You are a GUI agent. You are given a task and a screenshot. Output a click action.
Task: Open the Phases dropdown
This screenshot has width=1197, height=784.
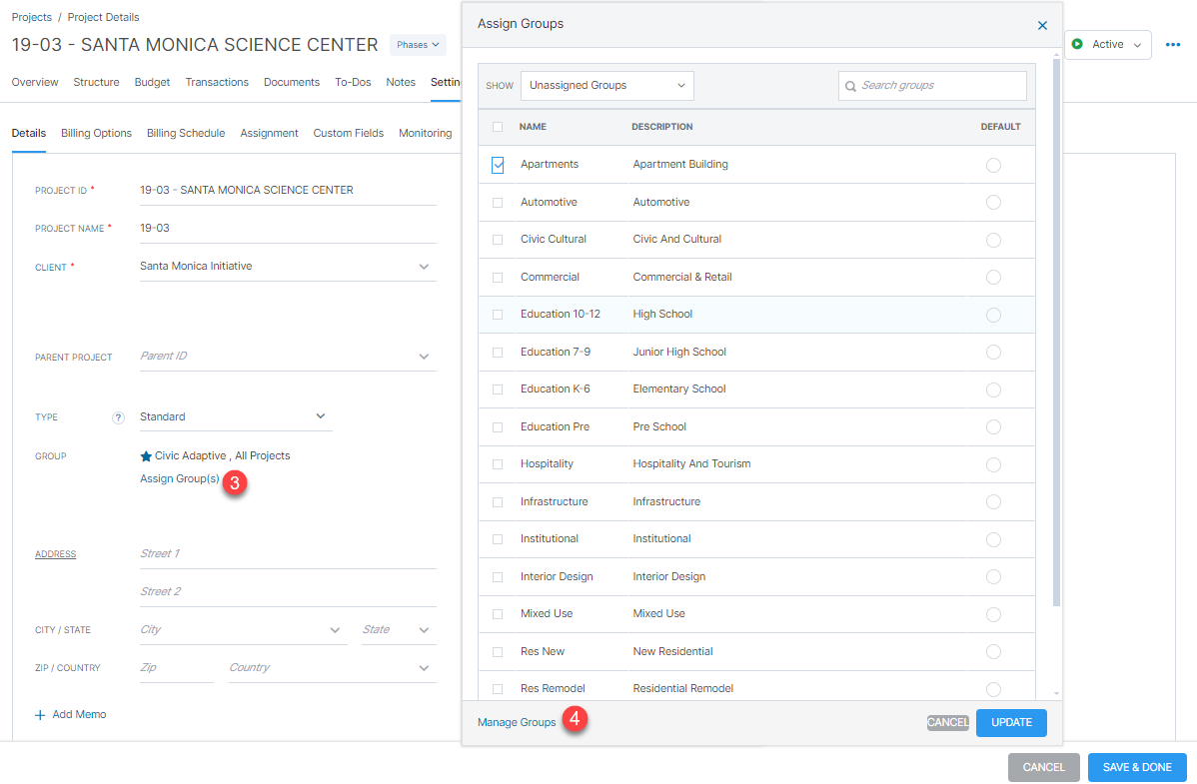tap(417, 44)
